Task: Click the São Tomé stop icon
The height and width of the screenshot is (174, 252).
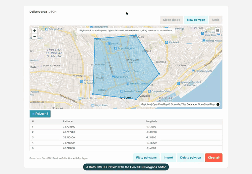Action: [166, 42]
